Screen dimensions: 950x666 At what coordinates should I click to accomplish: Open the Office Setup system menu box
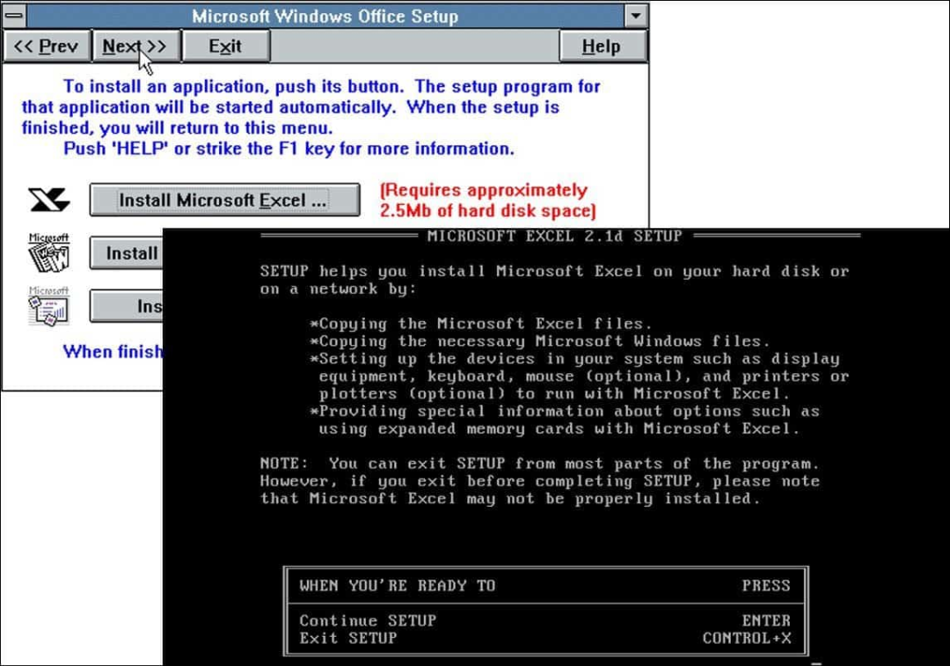tap(15, 15)
